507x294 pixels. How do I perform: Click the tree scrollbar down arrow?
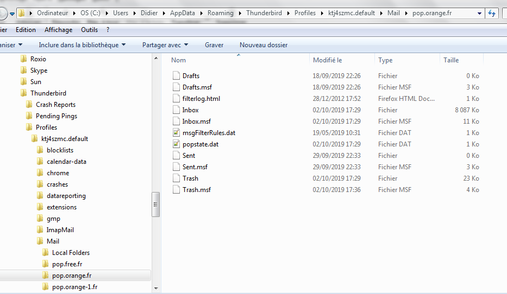tap(156, 288)
